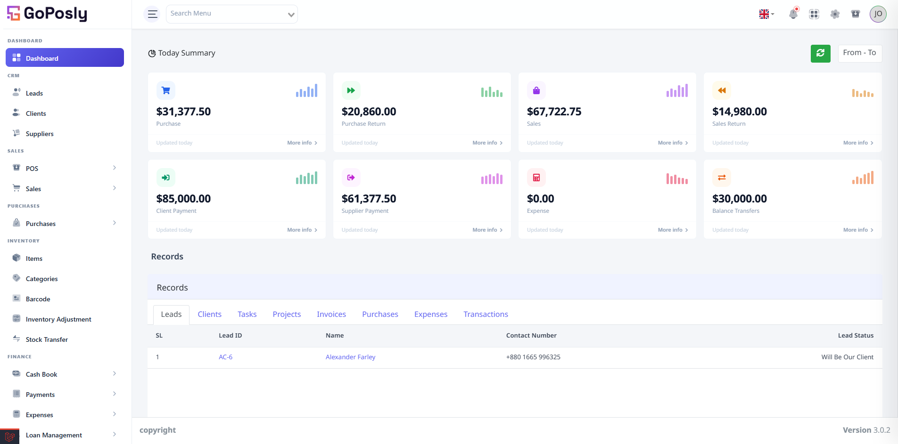Image resolution: width=898 pixels, height=444 pixels.
Task: Click the Balance Transfers arrows icon
Action: tap(722, 178)
